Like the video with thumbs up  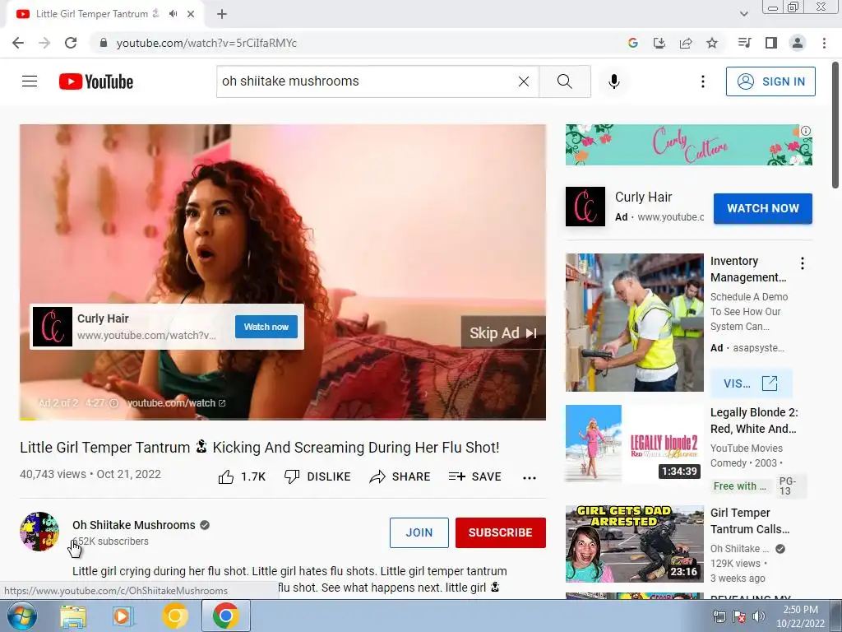242,476
